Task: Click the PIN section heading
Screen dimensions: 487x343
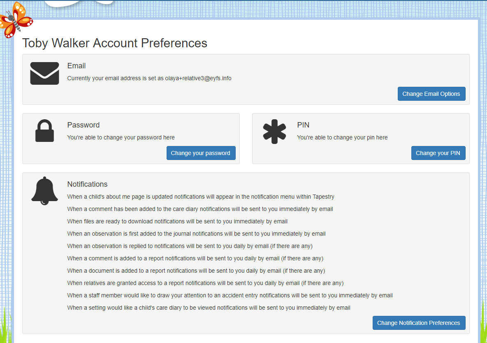Action: [303, 125]
